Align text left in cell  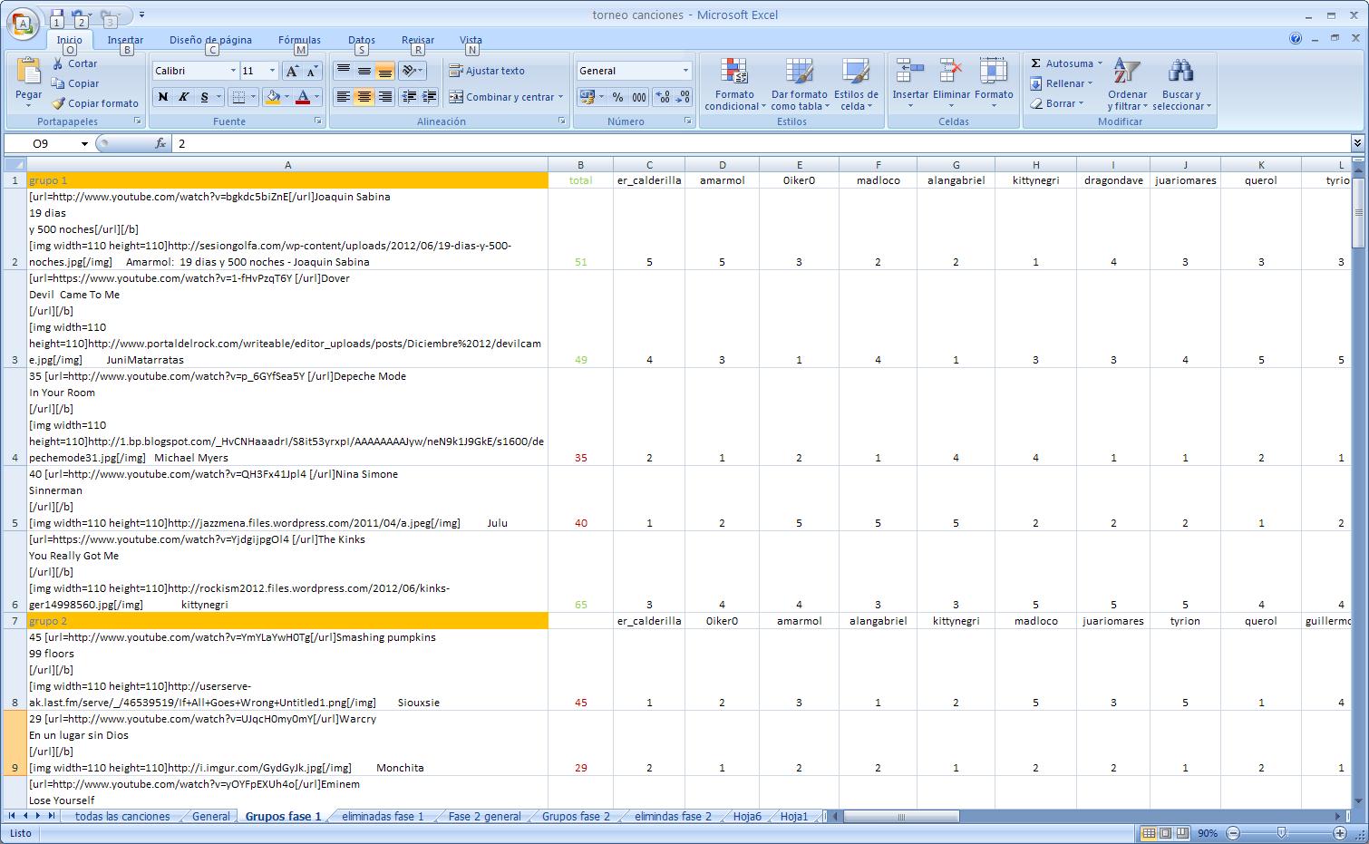click(x=343, y=97)
